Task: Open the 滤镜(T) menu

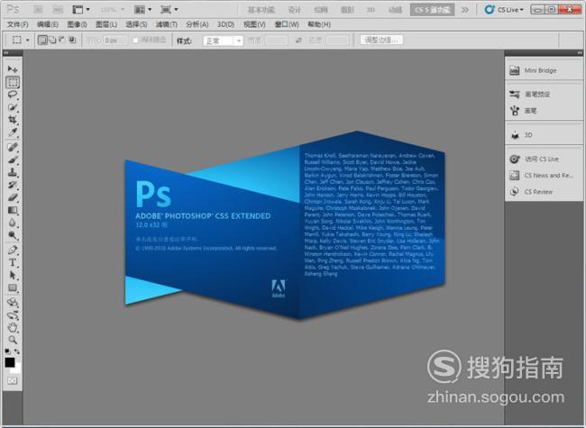Action: tap(166, 24)
